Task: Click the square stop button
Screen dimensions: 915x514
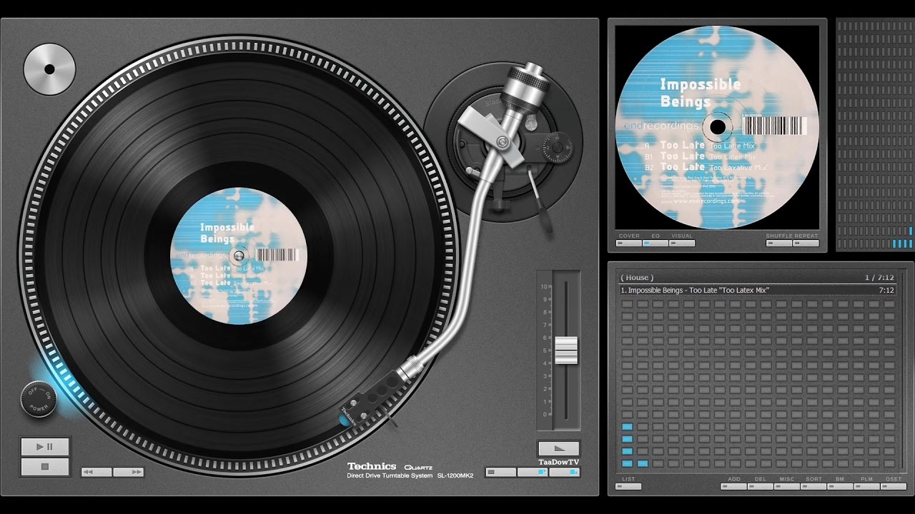Action: tap(45, 468)
